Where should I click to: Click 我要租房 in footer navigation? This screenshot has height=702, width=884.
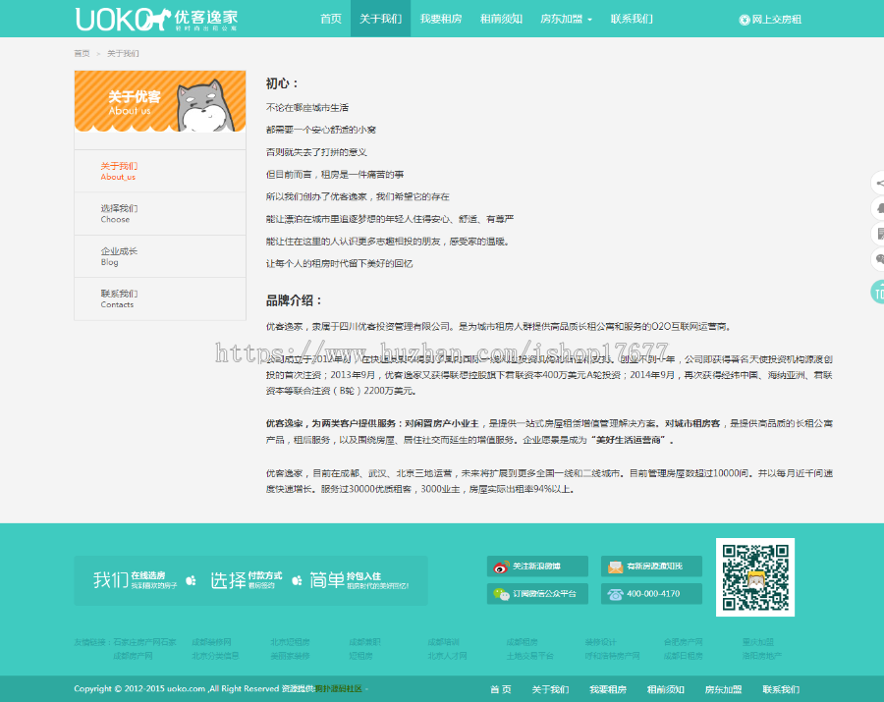(x=608, y=689)
